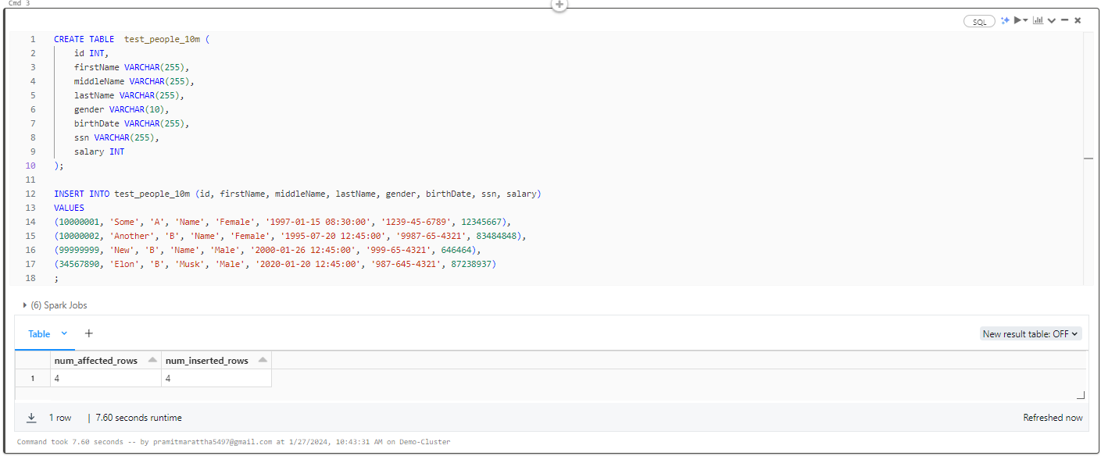Open the SQL language selector pill
Screen dimensions: 1101x456
click(979, 21)
